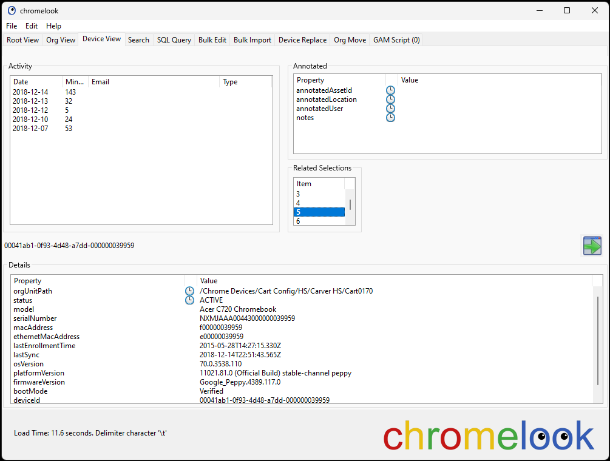Click the Min... column header in Activity
Screen dimensions: 610x461
[75, 82]
